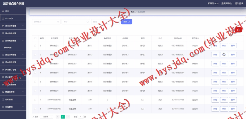246x119 pixels.
Task: Expand 个人中心 using its chevron arrow
Action: (x=23, y=18)
